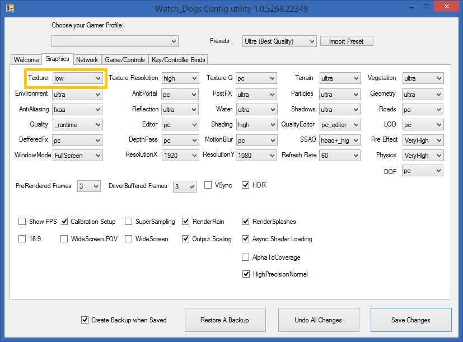Enable Show FPS checkbox

point(22,222)
